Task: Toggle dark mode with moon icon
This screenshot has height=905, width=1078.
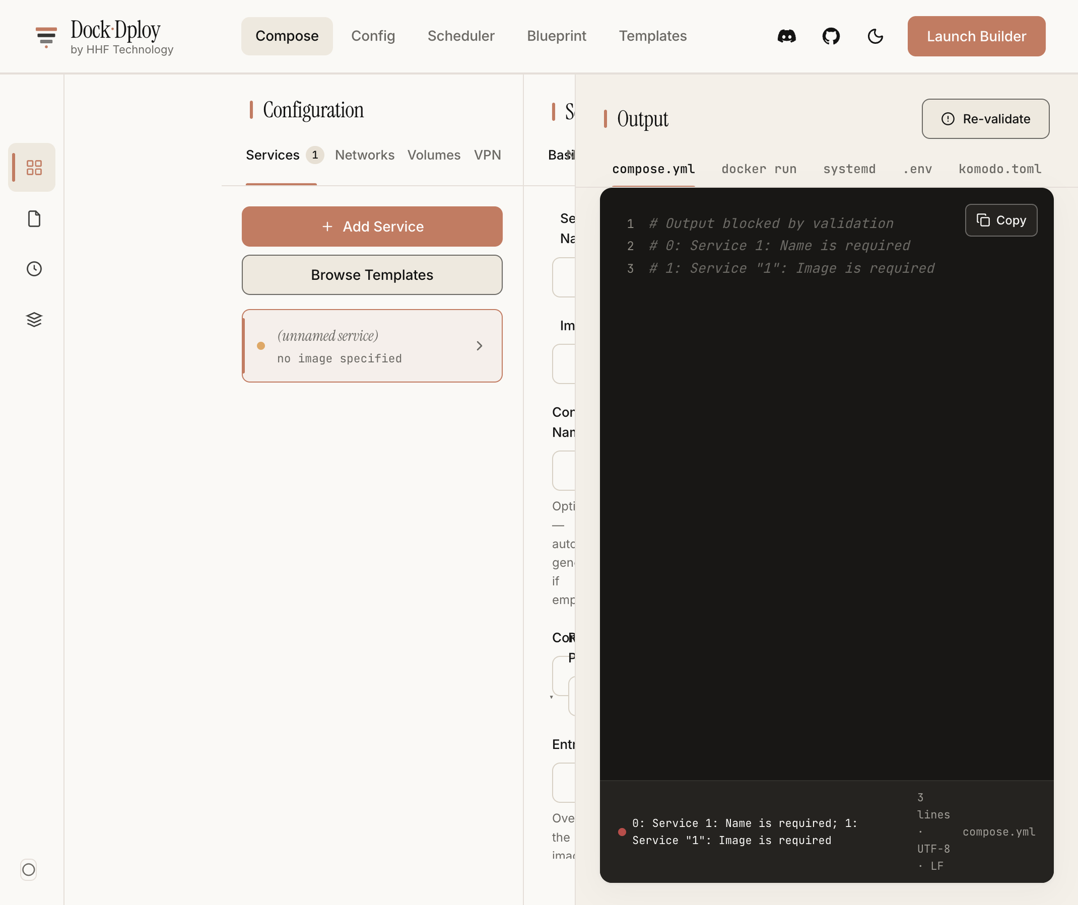Action: pos(875,36)
